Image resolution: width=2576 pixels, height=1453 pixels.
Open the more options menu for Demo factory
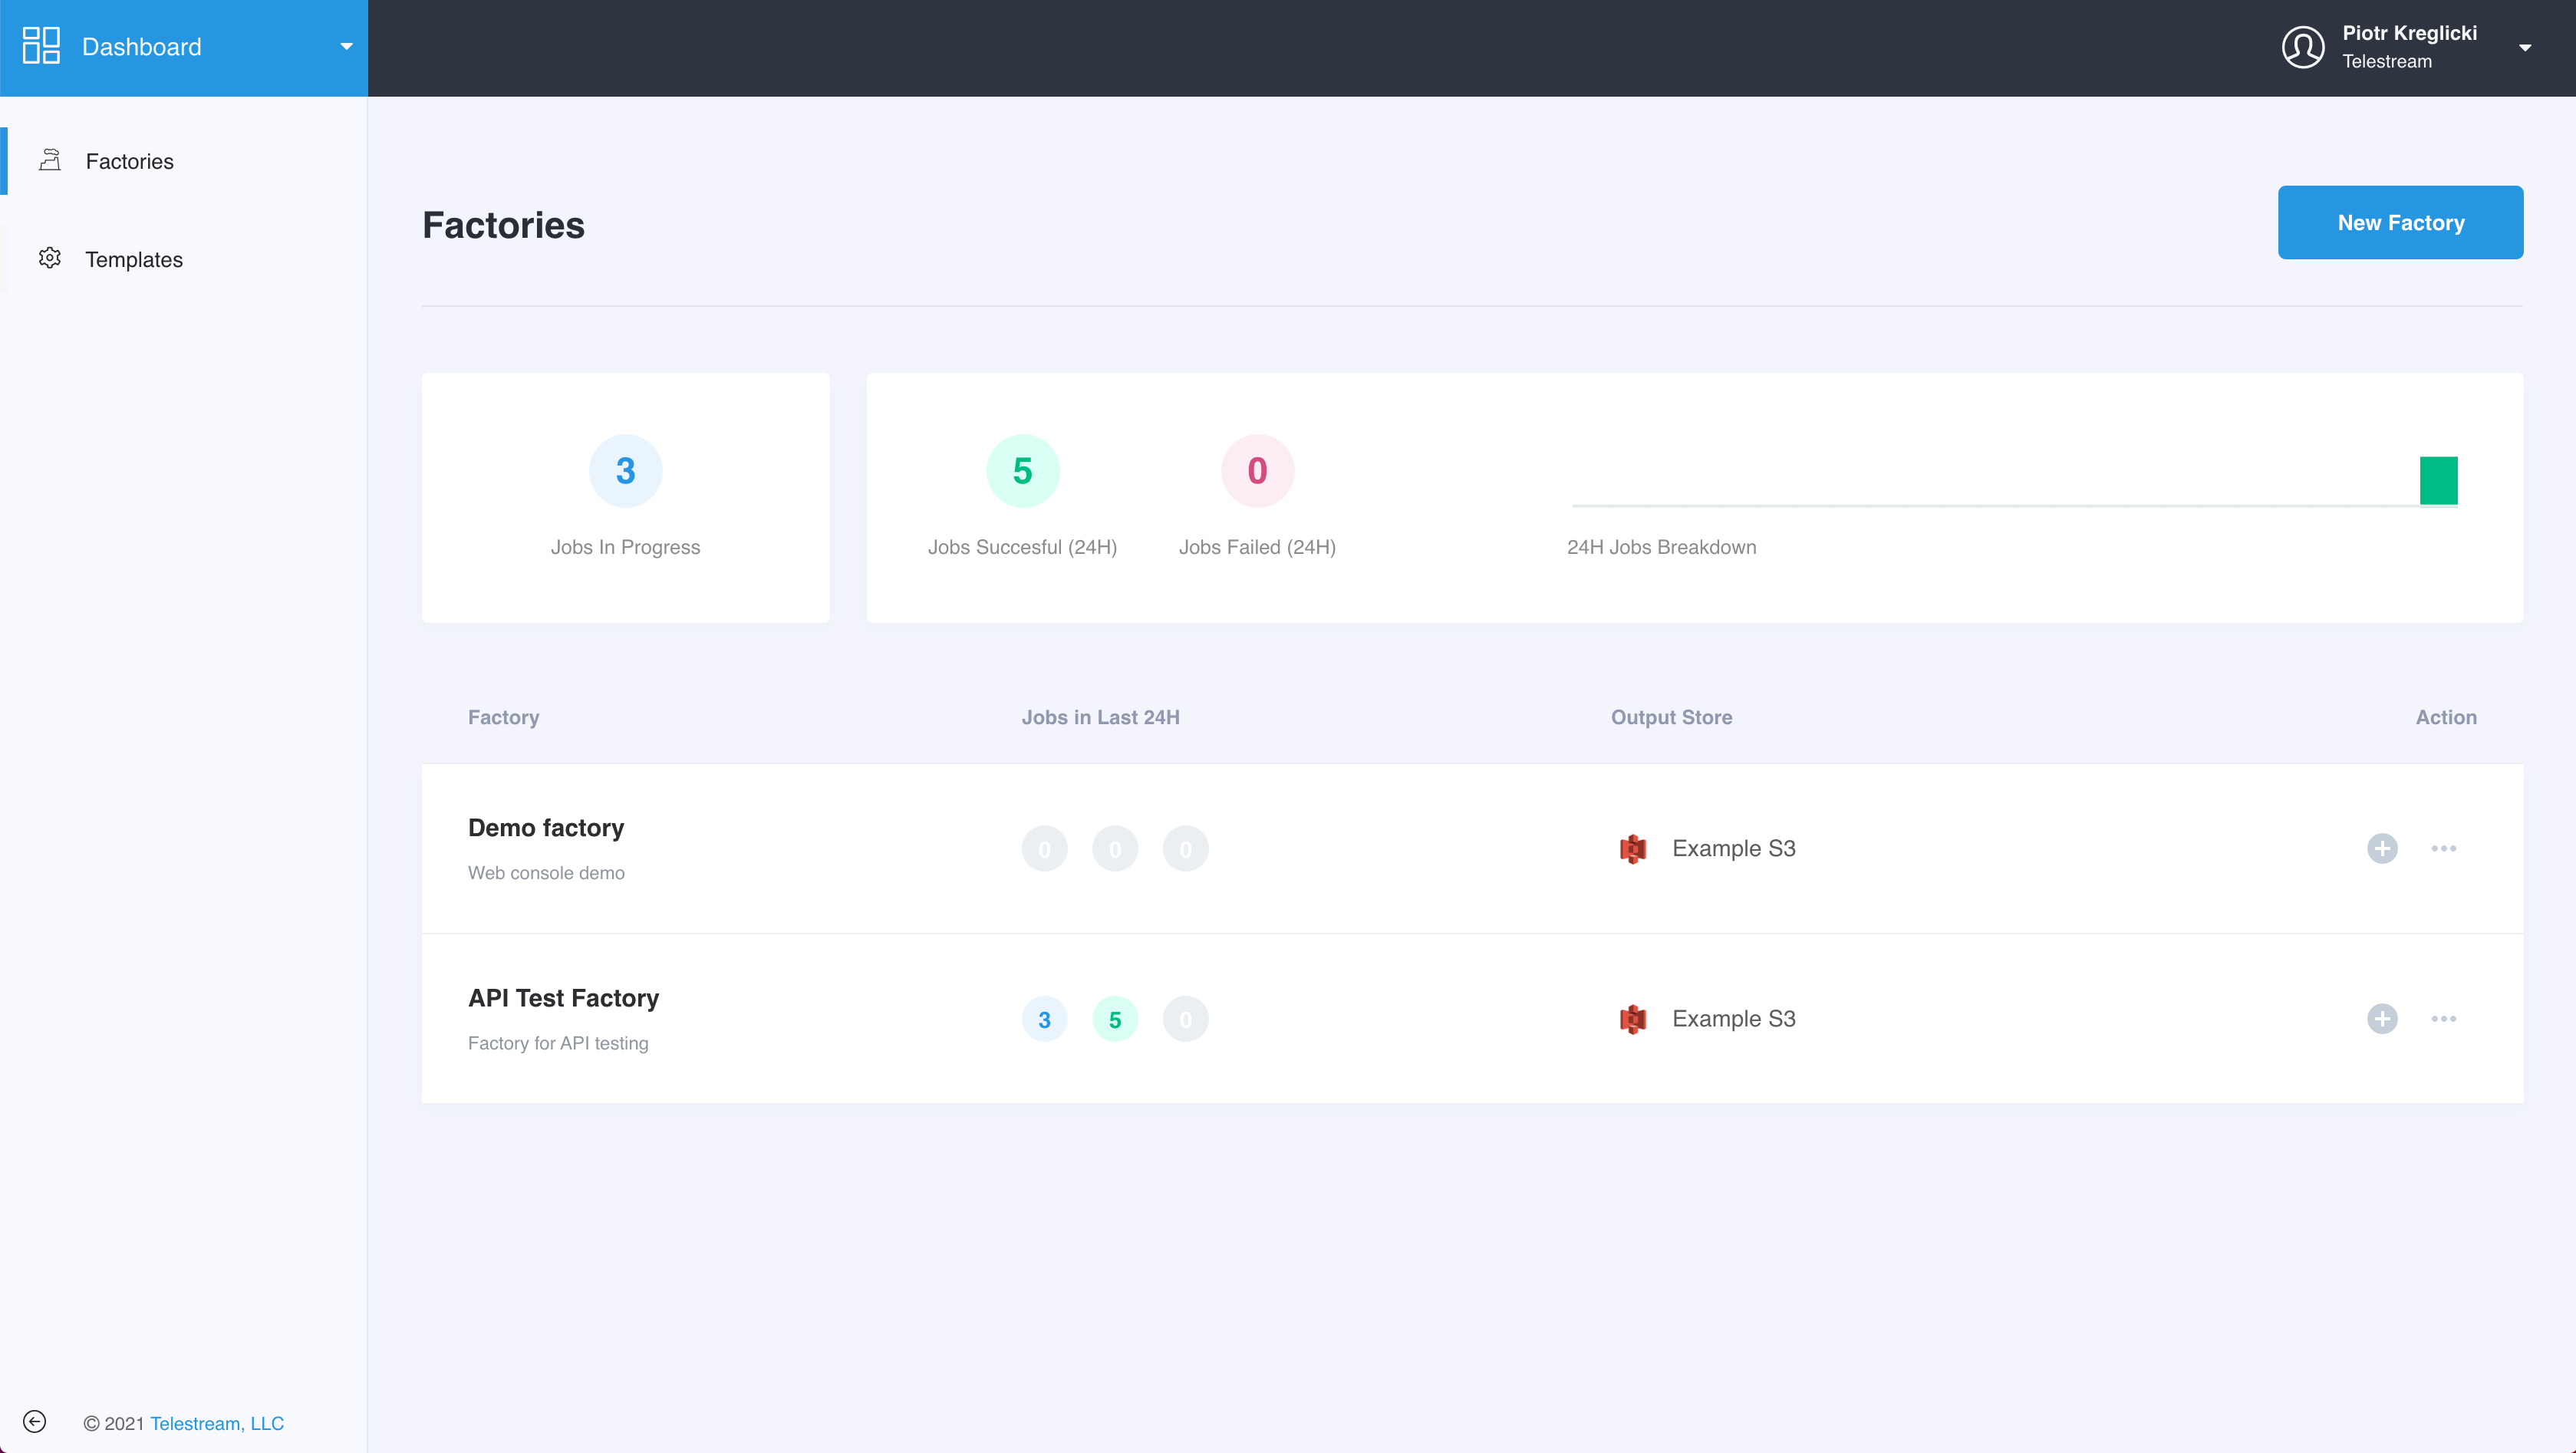2443,848
